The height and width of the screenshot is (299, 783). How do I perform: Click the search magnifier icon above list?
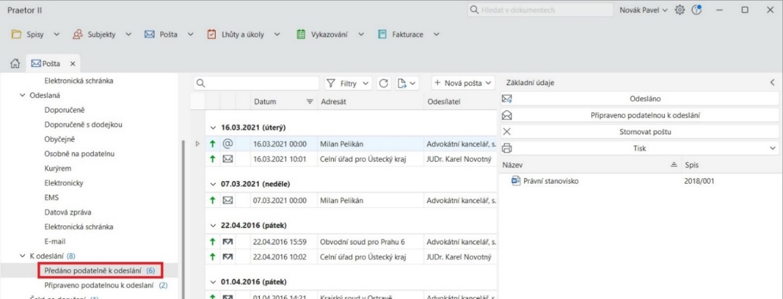click(x=200, y=83)
